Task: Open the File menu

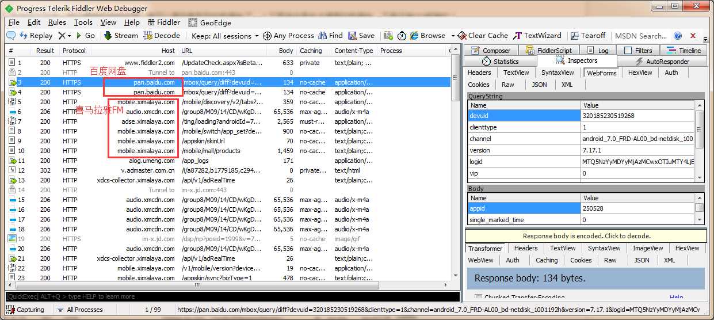Action: [14, 22]
